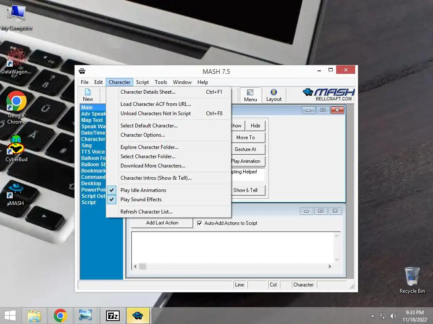Select Sing in the sidebar

93,146
